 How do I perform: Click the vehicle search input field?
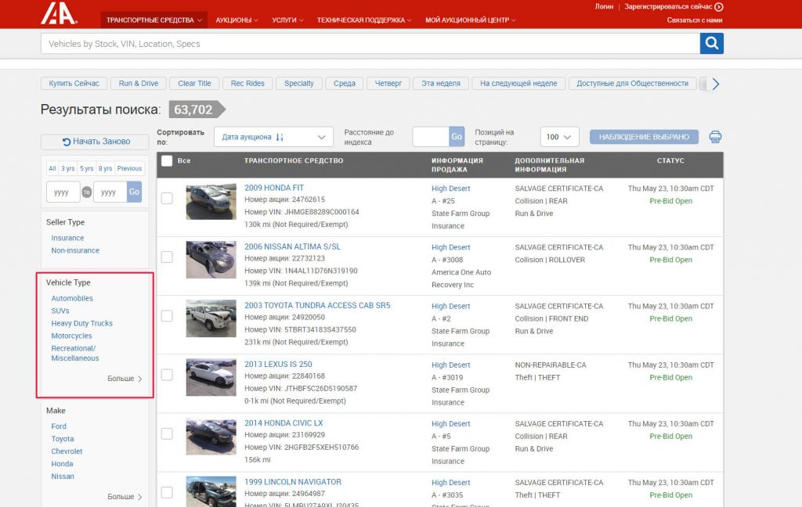(370, 44)
